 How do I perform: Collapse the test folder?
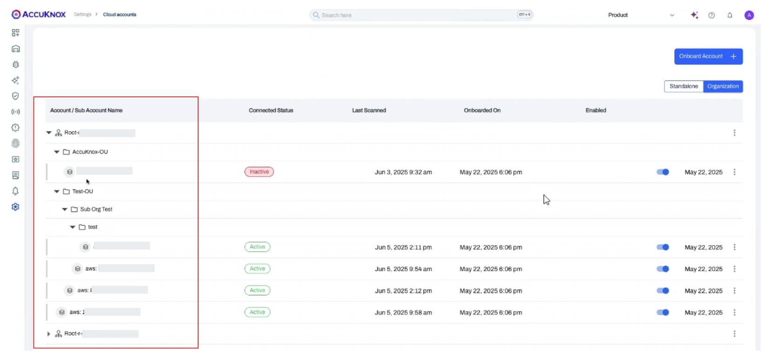click(73, 227)
